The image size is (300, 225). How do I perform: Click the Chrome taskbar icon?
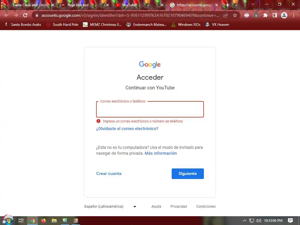point(33,221)
